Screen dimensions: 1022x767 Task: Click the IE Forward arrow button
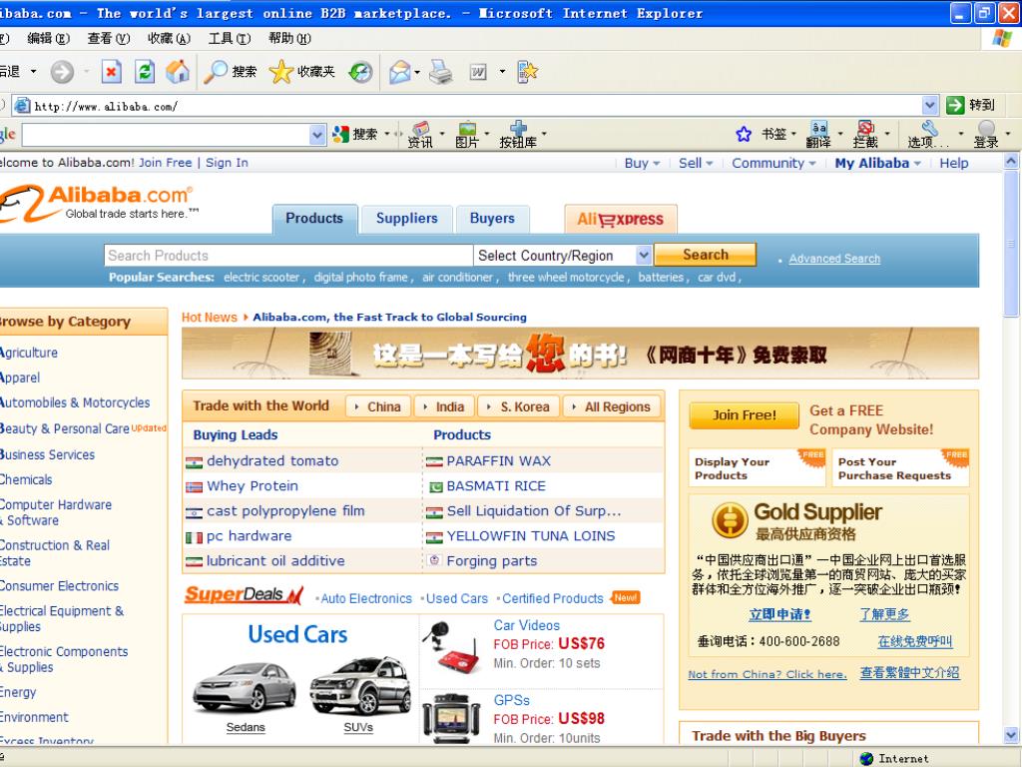pyautogui.click(x=63, y=72)
